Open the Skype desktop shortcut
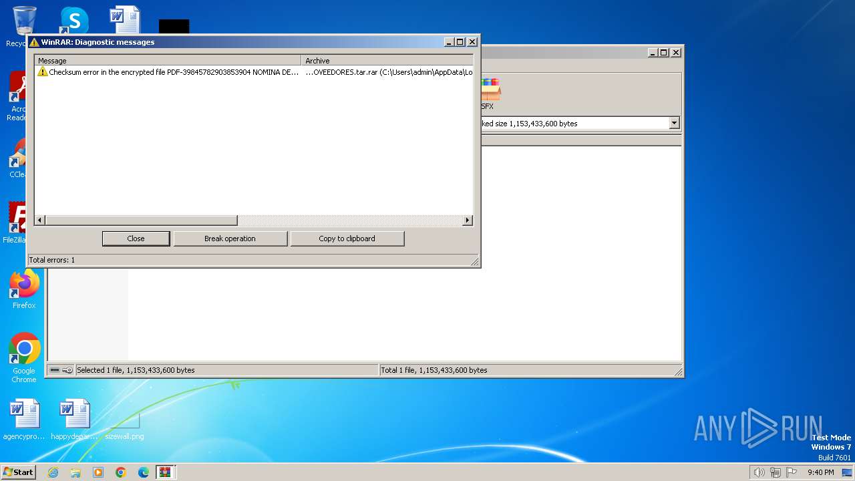The image size is (855, 481). (x=73, y=20)
